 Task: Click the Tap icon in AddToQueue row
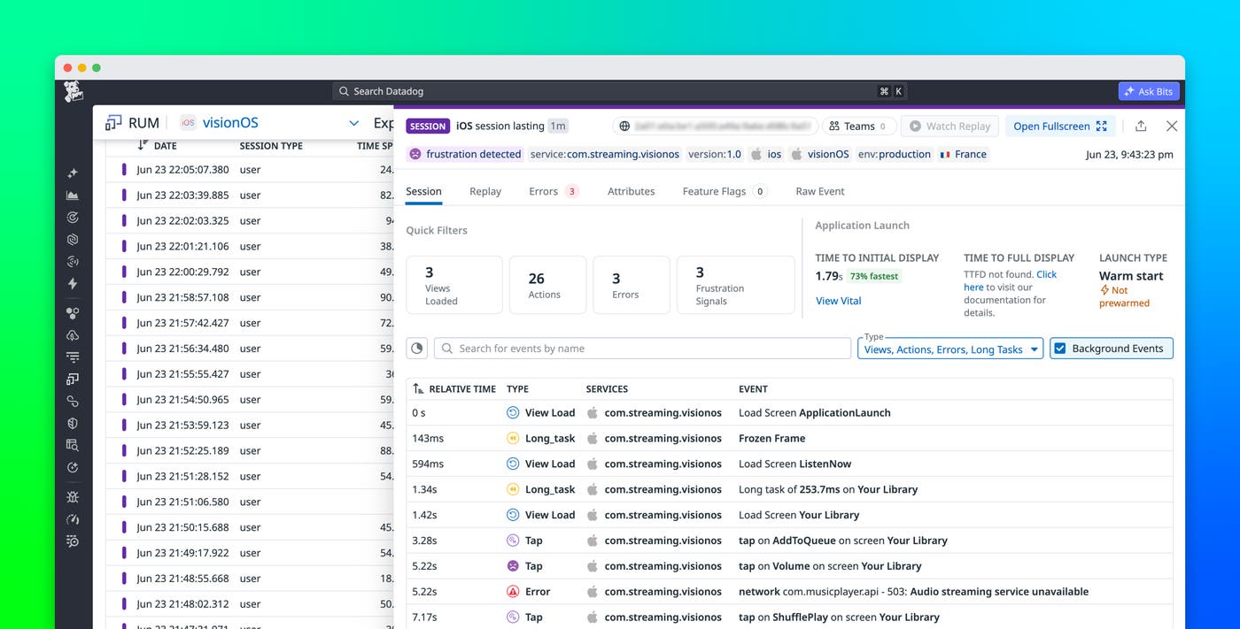click(x=513, y=541)
